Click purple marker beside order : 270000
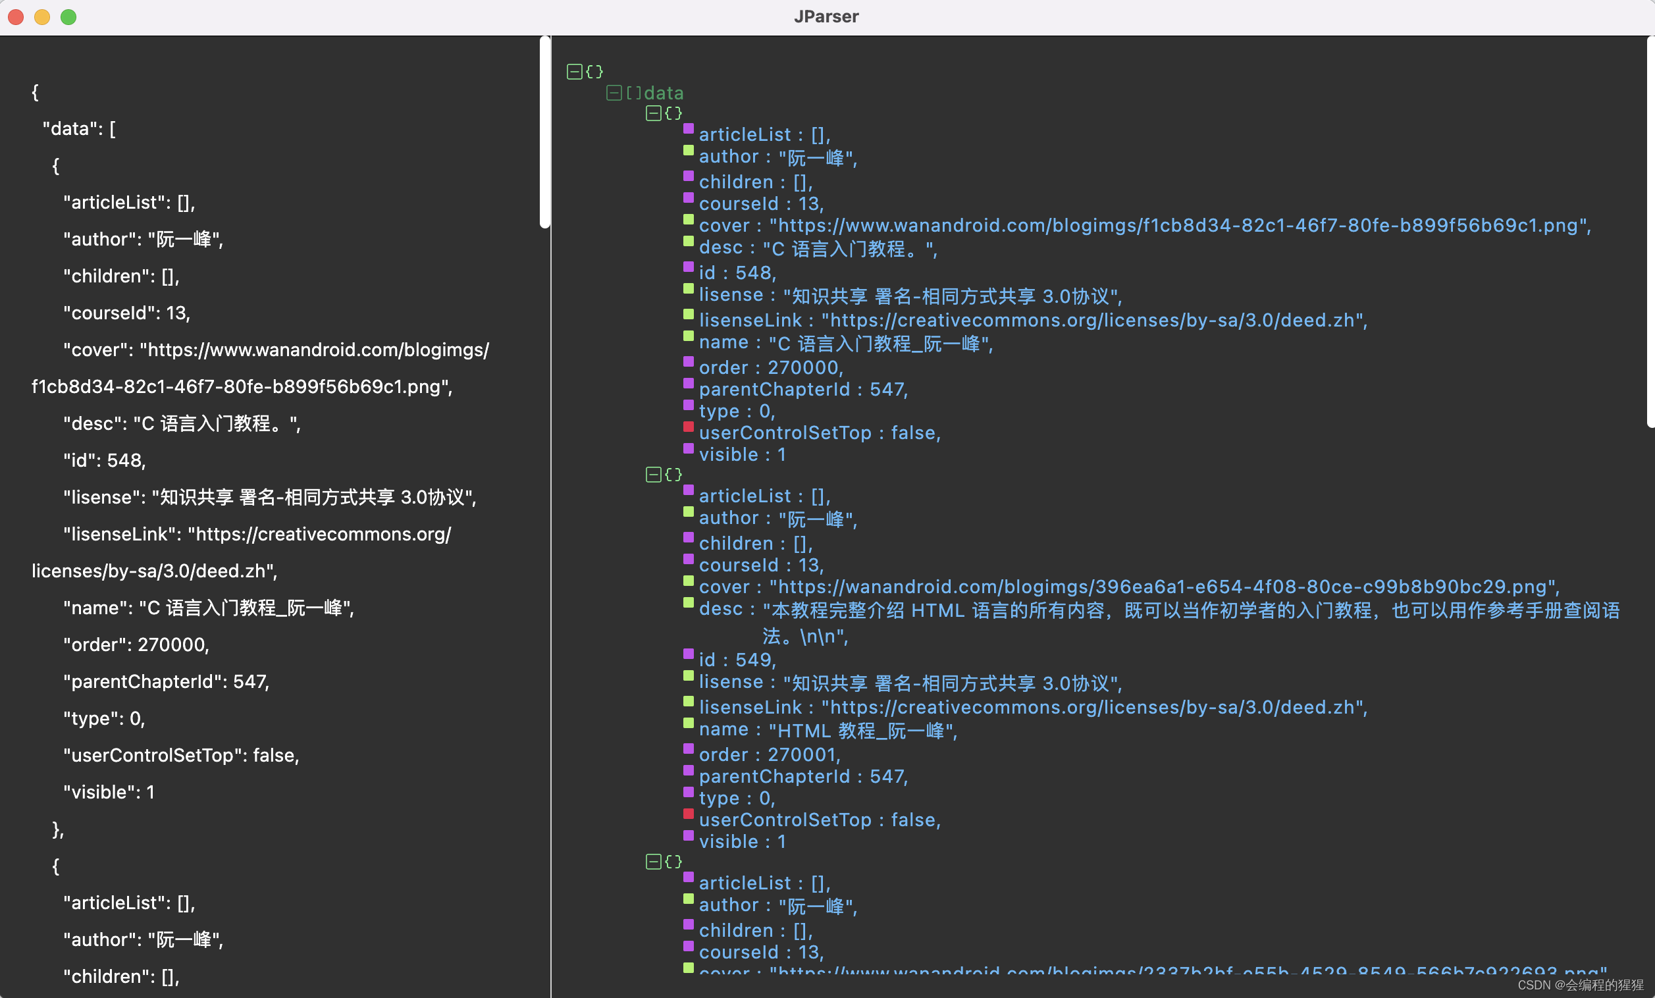The image size is (1655, 998). click(688, 361)
